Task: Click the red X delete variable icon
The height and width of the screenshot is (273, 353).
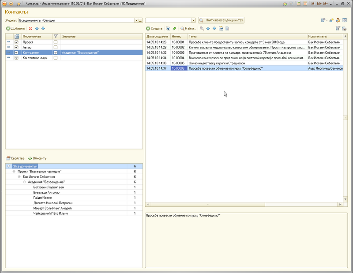Action: click(x=30, y=28)
